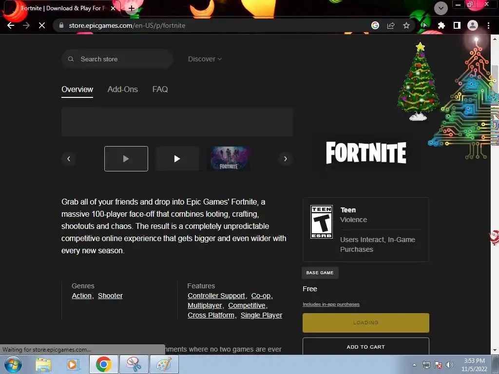Click the network tray icon
499x374 pixels.
tap(426, 365)
